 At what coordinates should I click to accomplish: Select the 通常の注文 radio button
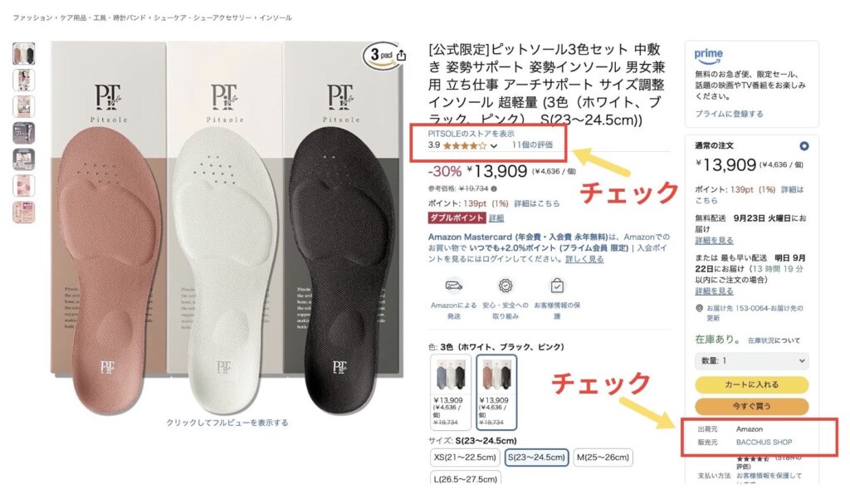click(804, 146)
